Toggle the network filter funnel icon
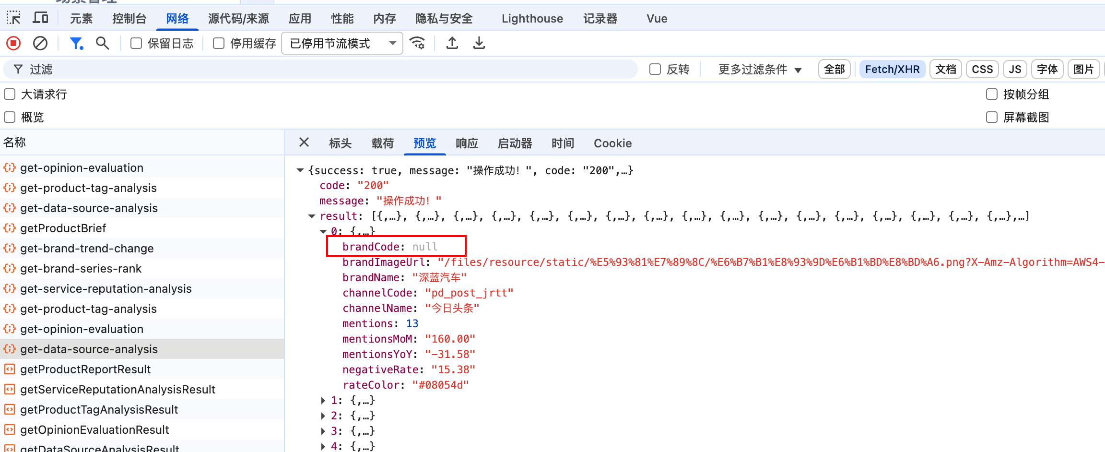Screen dimensions: 1105x452 76,44
